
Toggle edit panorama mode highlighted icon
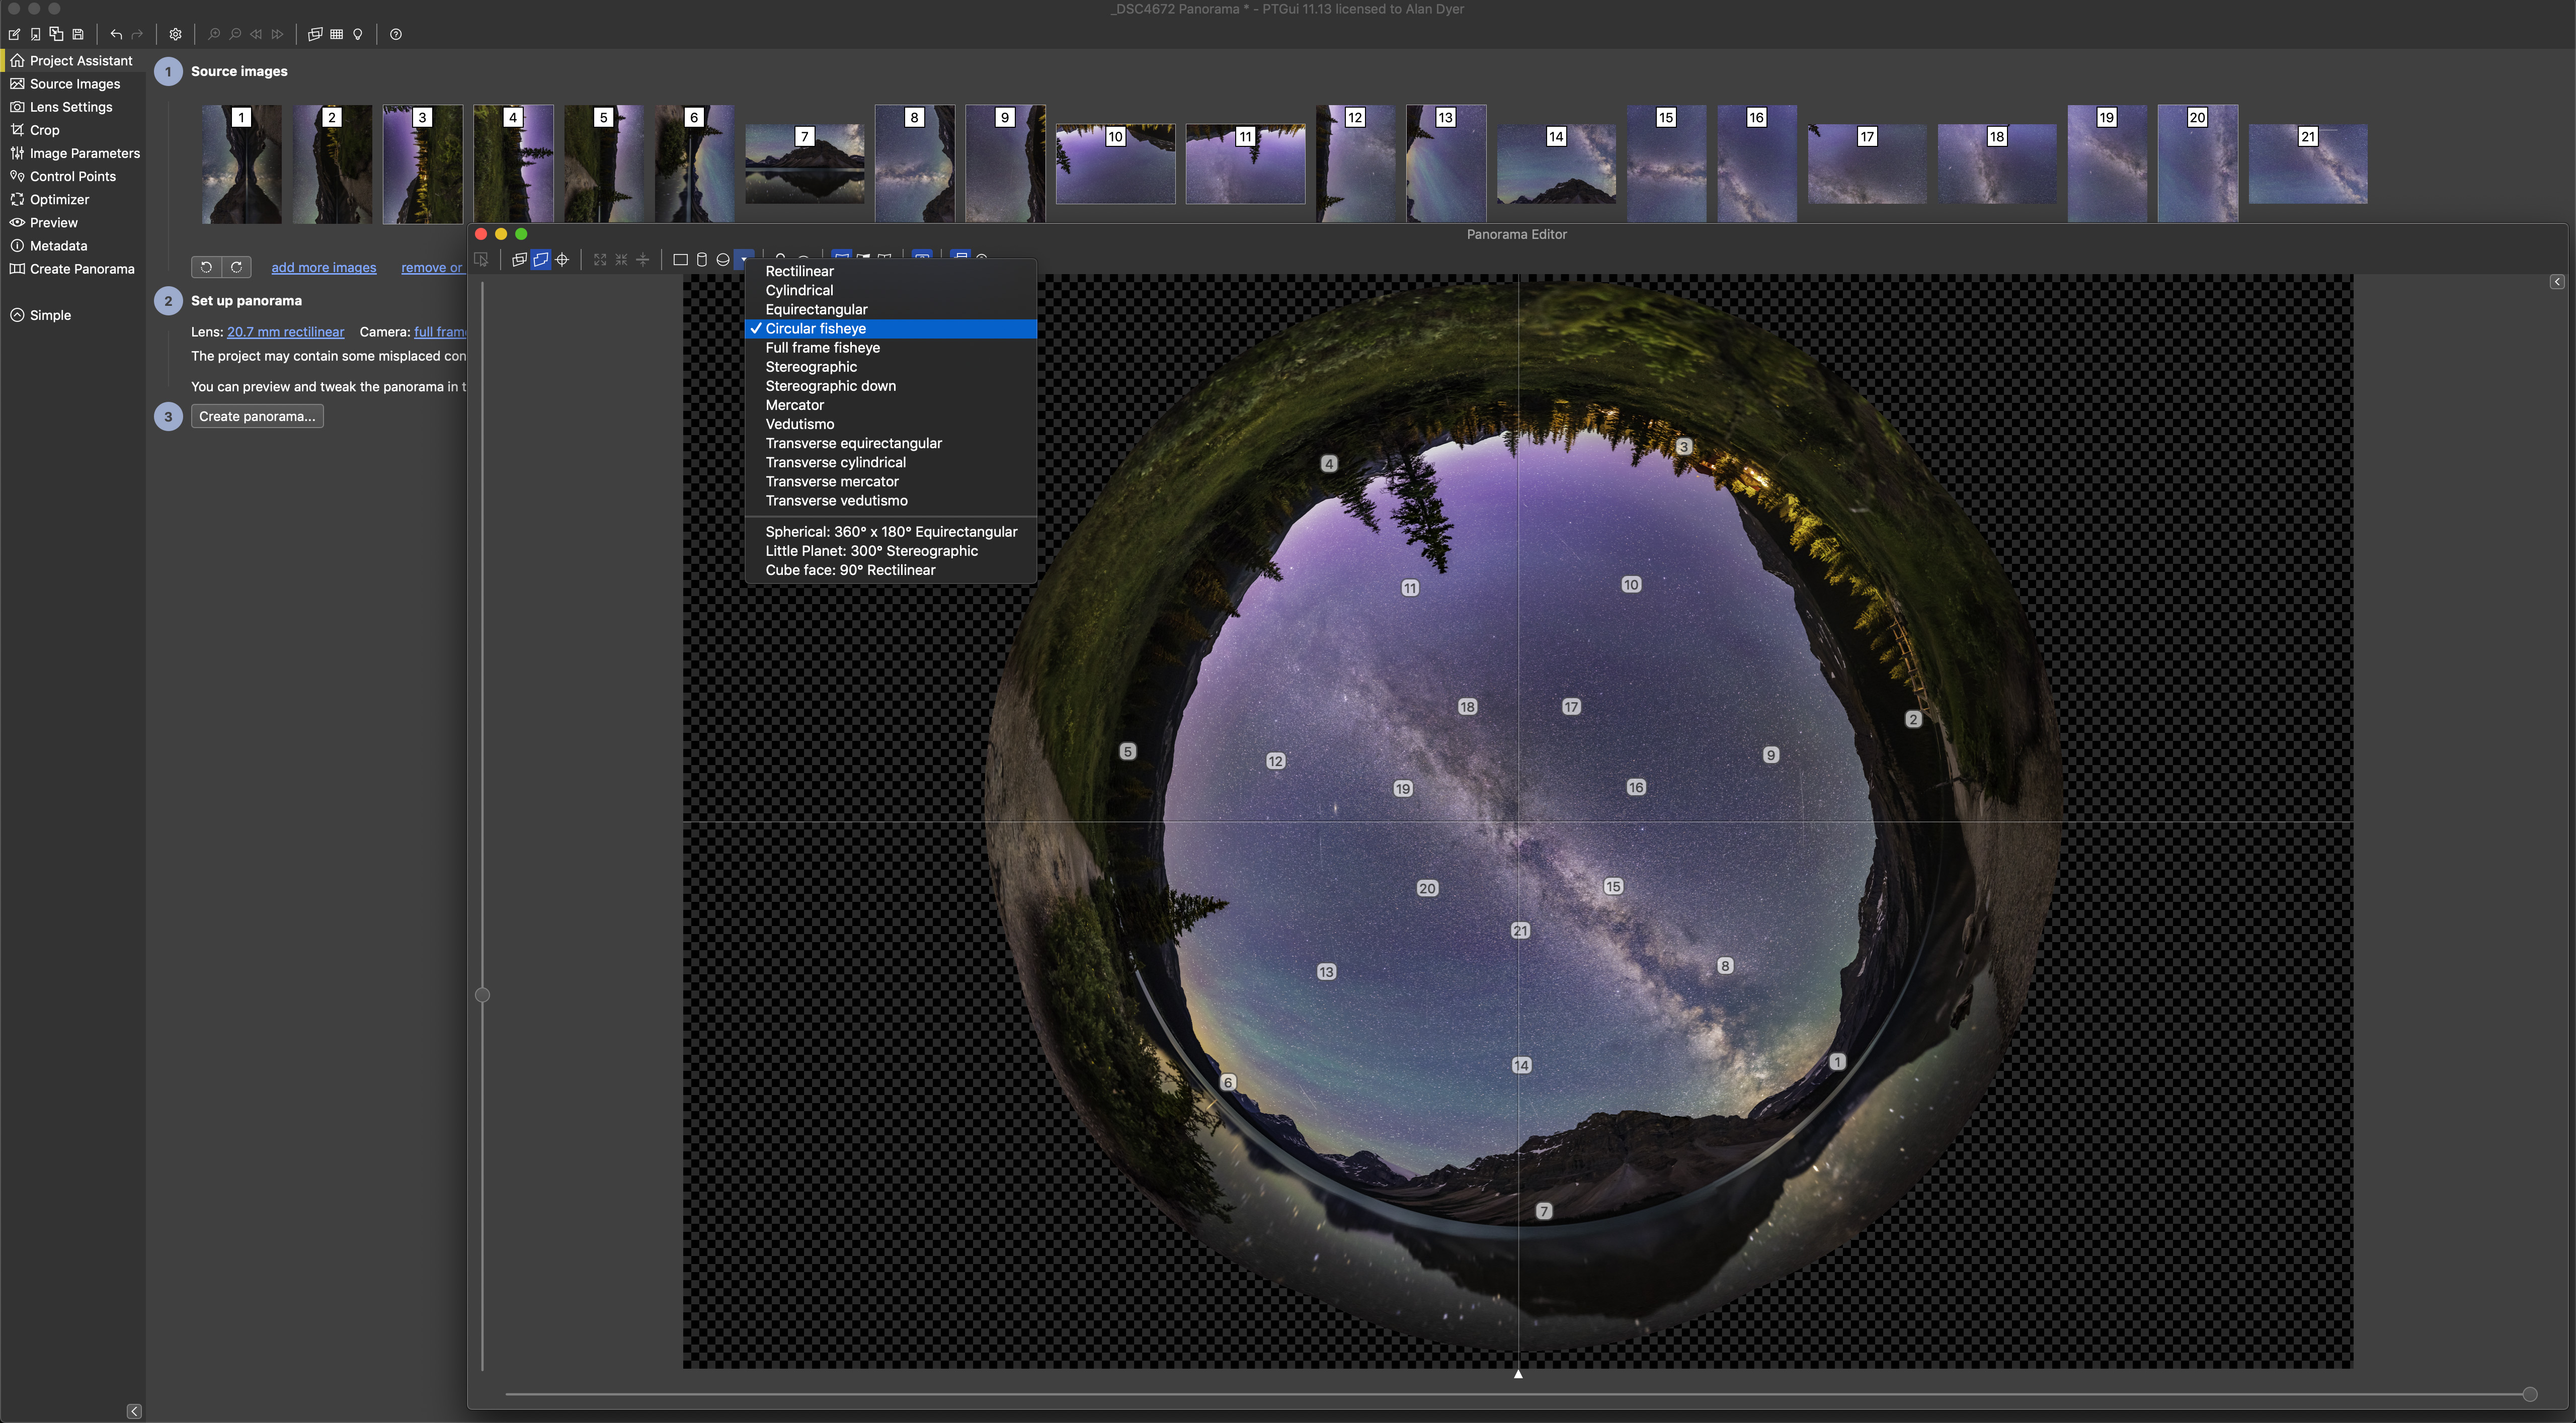click(x=541, y=260)
